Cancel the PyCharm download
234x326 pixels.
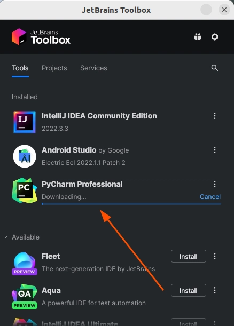point(210,197)
